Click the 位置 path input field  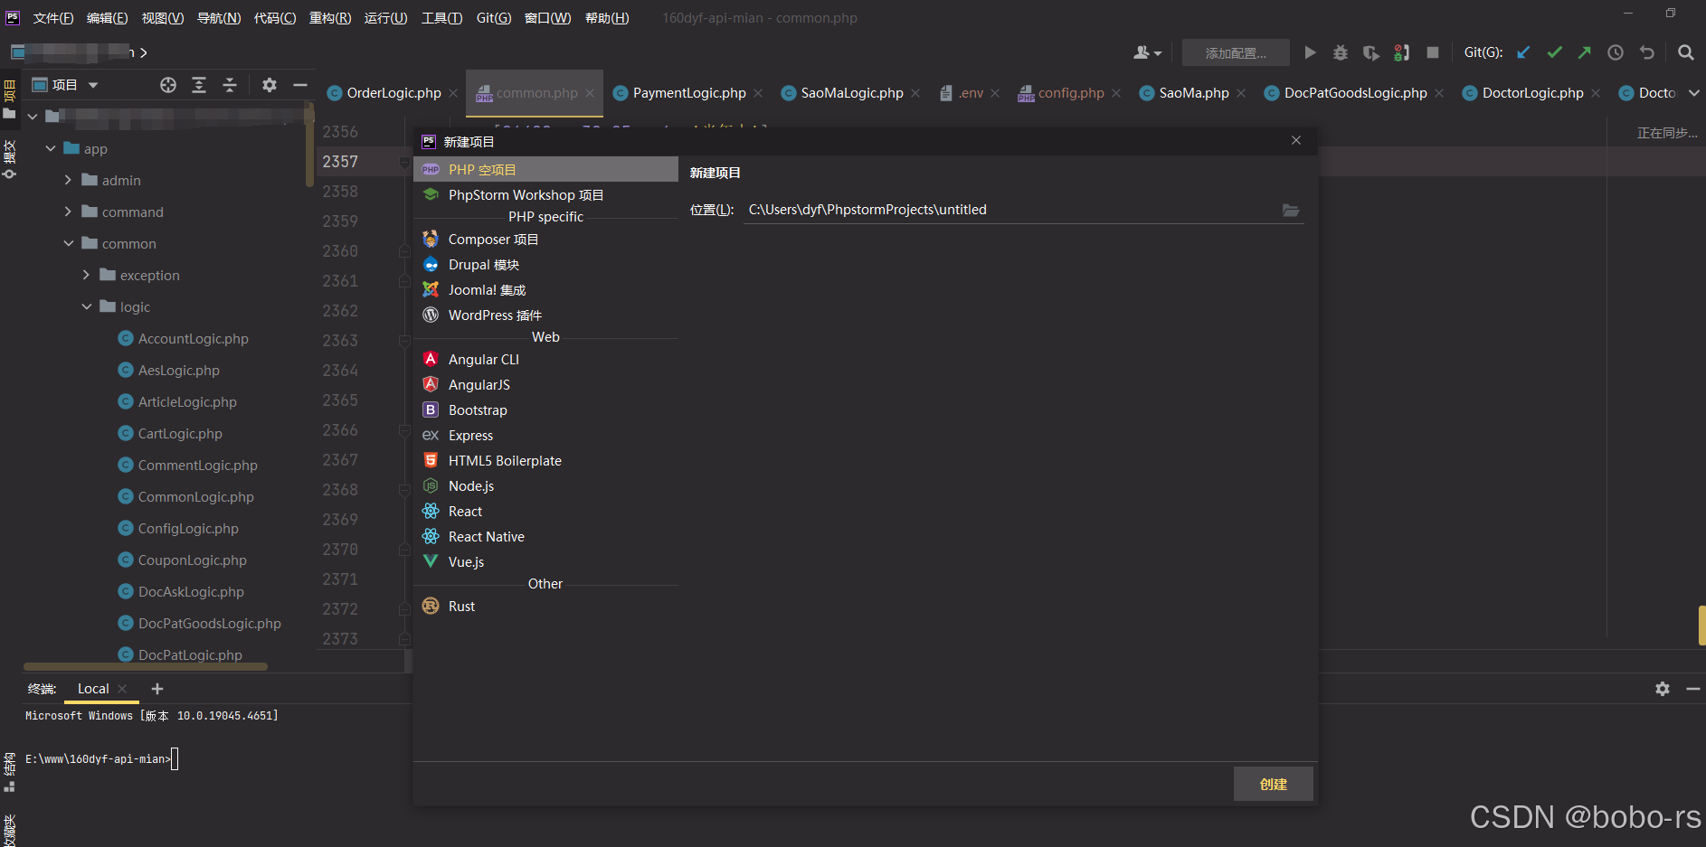coord(1011,210)
